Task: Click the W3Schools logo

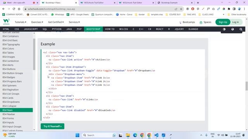Action: tap(6, 22)
